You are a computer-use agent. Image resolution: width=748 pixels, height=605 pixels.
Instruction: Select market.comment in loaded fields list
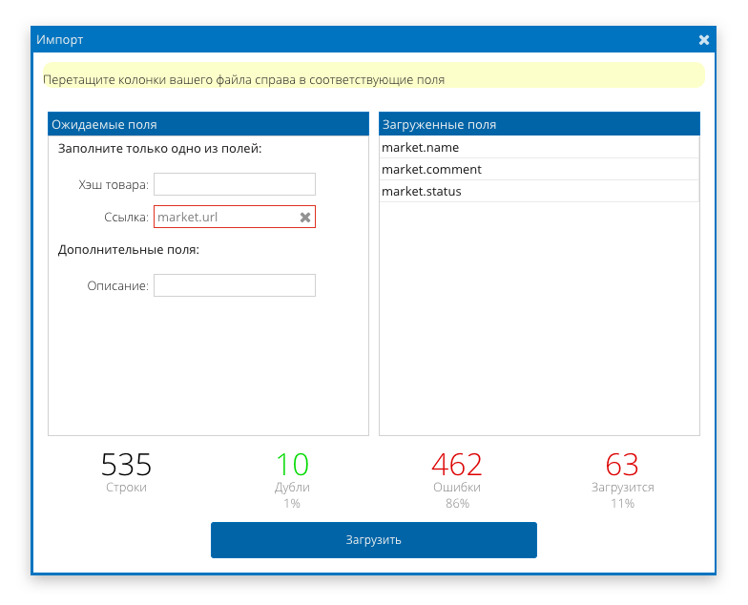[539, 170]
